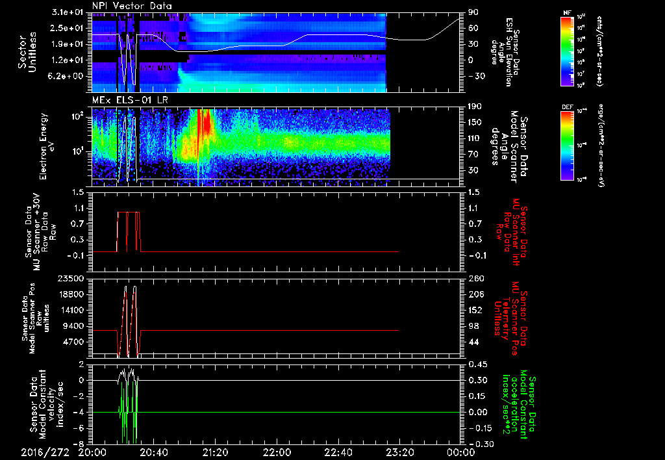Click the DEF energy flux color bar

pos(568,146)
